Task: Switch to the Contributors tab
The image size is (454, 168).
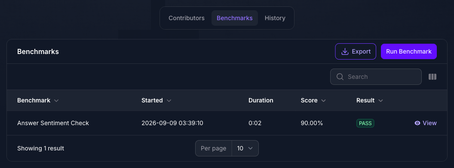Action: tap(187, 18)
